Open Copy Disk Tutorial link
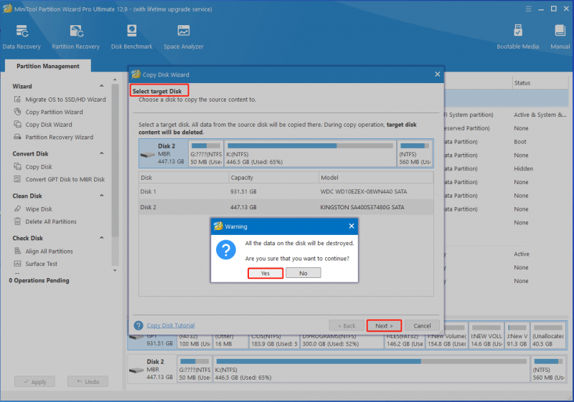 [x=171, y=325]
